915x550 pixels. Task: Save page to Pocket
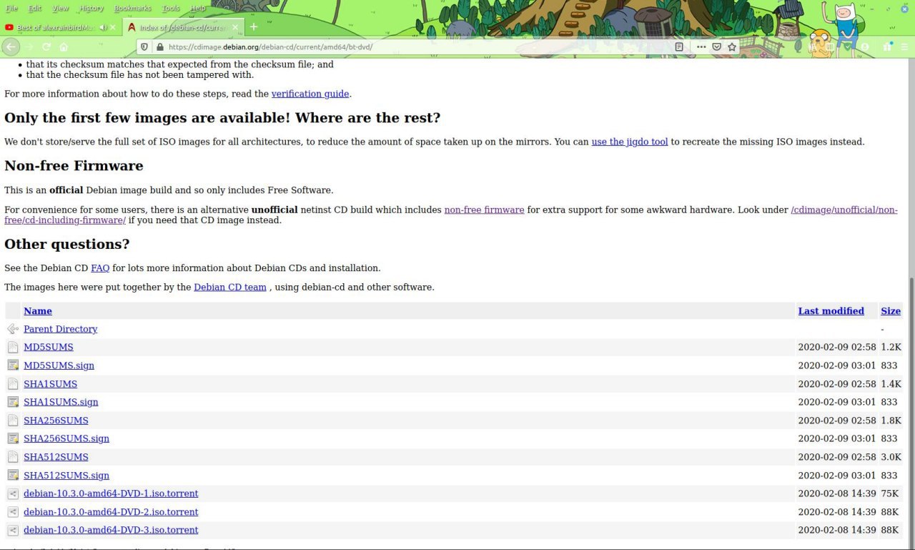click(x=716, y=46)
